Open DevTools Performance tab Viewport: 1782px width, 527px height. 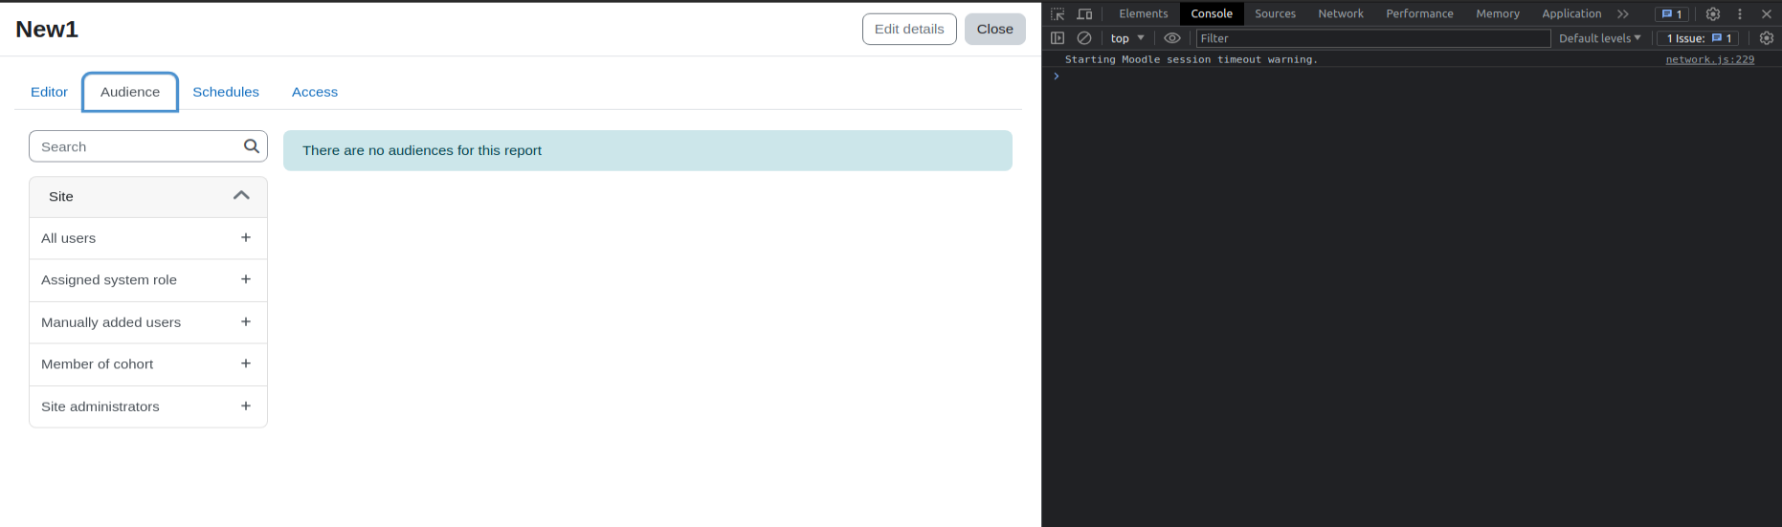tap(1419, 13)
